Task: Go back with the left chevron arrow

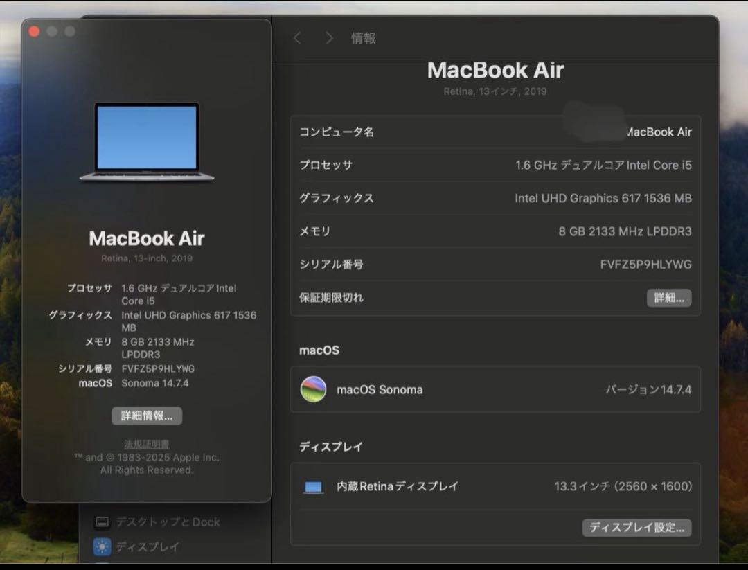Action: point(297,37)
